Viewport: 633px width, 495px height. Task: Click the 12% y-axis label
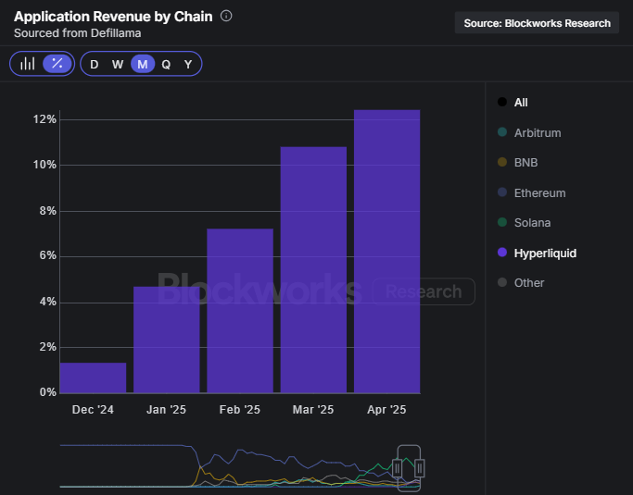44,119
